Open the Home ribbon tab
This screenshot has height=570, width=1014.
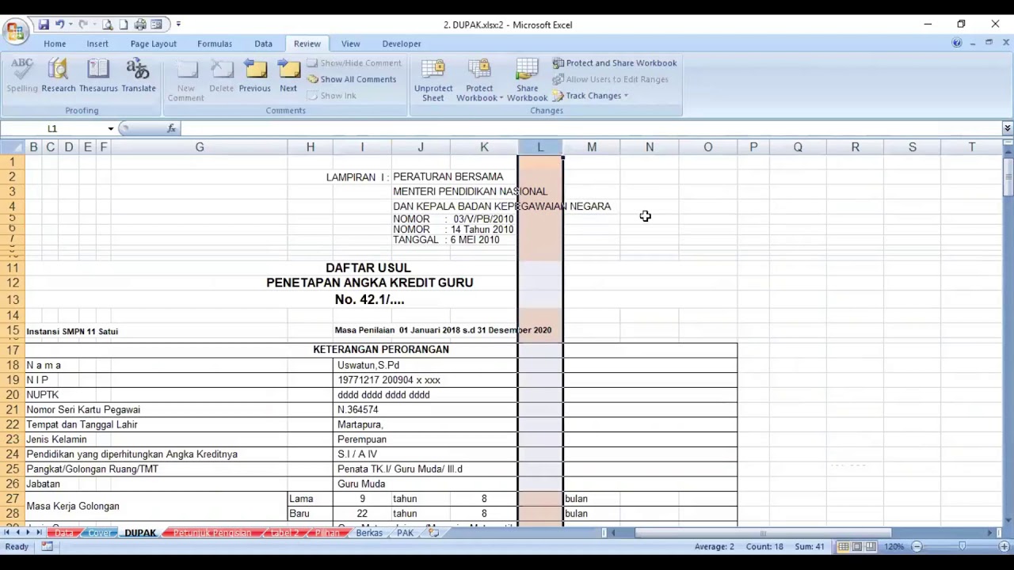coord(55,44)
